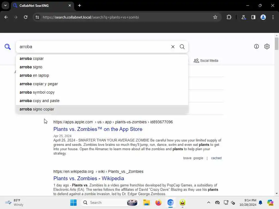Open the yellow smiley taskbar app
This screenshot has height=209, width=279.
(x=182, y=202)
